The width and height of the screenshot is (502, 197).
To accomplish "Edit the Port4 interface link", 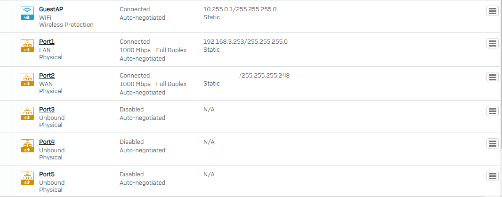I will (47, 142).
